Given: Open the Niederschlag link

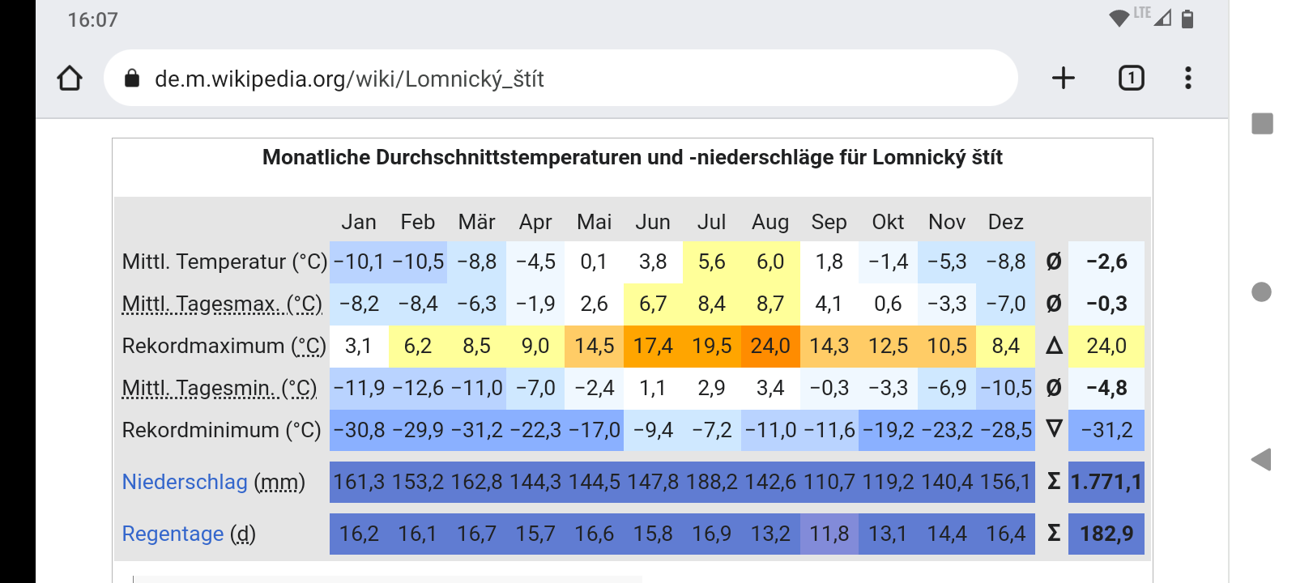Looking at the screenshot, I should pyautogui.click(x=185, y=482).
